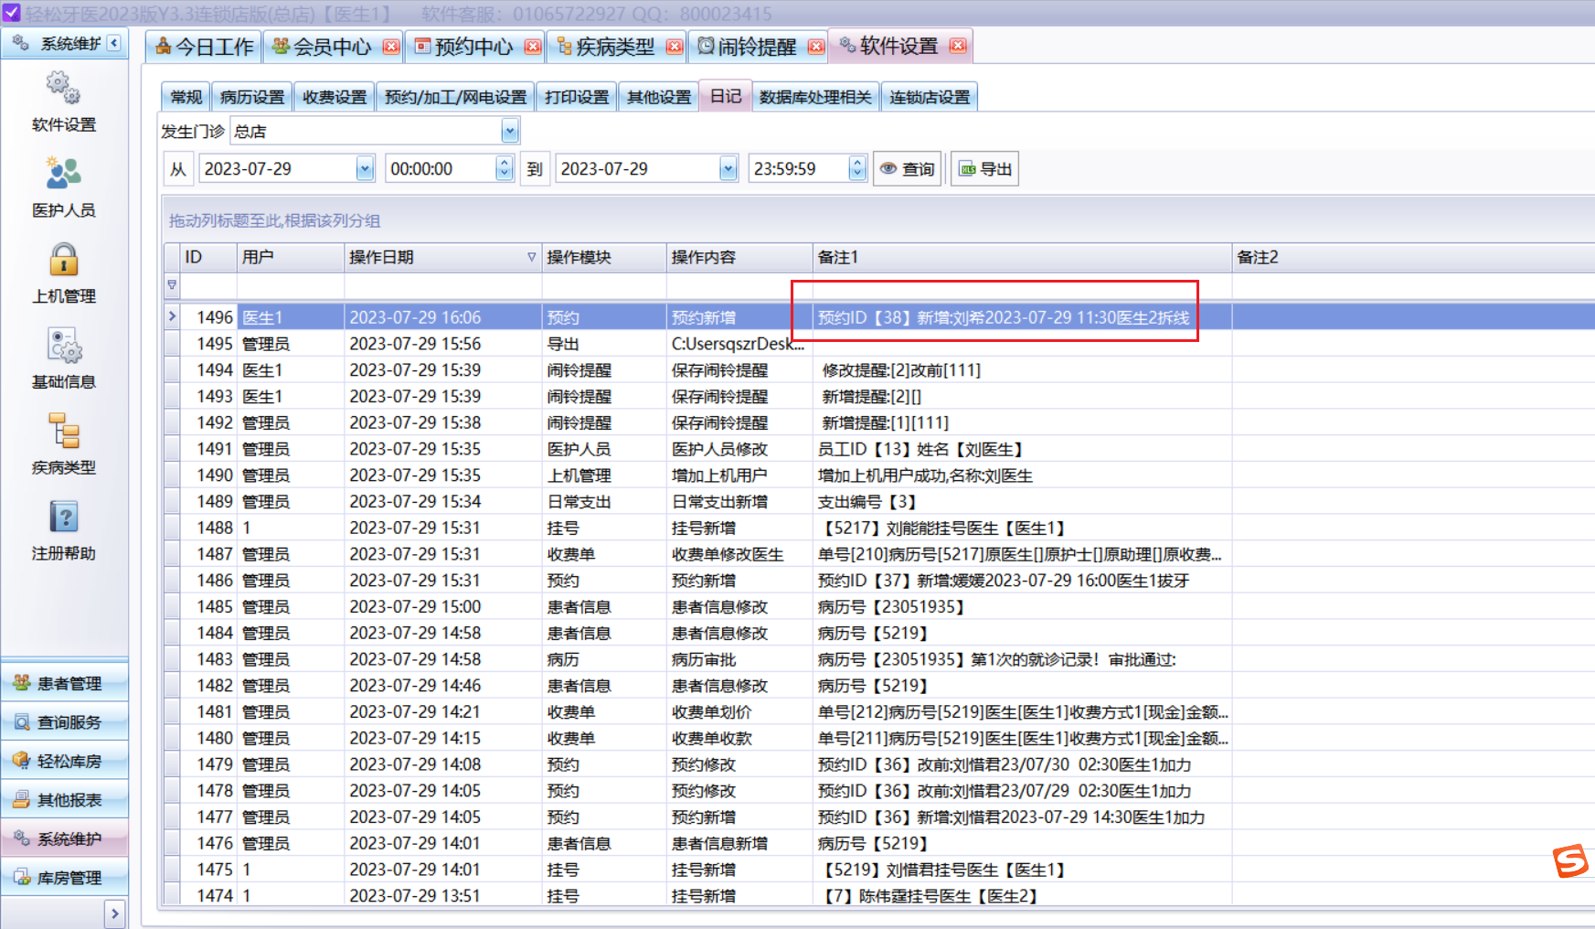Viewport: 1595px width, 929px height.
Task: Open 疾病类型 sidebar icon
Action: point(64,445)
